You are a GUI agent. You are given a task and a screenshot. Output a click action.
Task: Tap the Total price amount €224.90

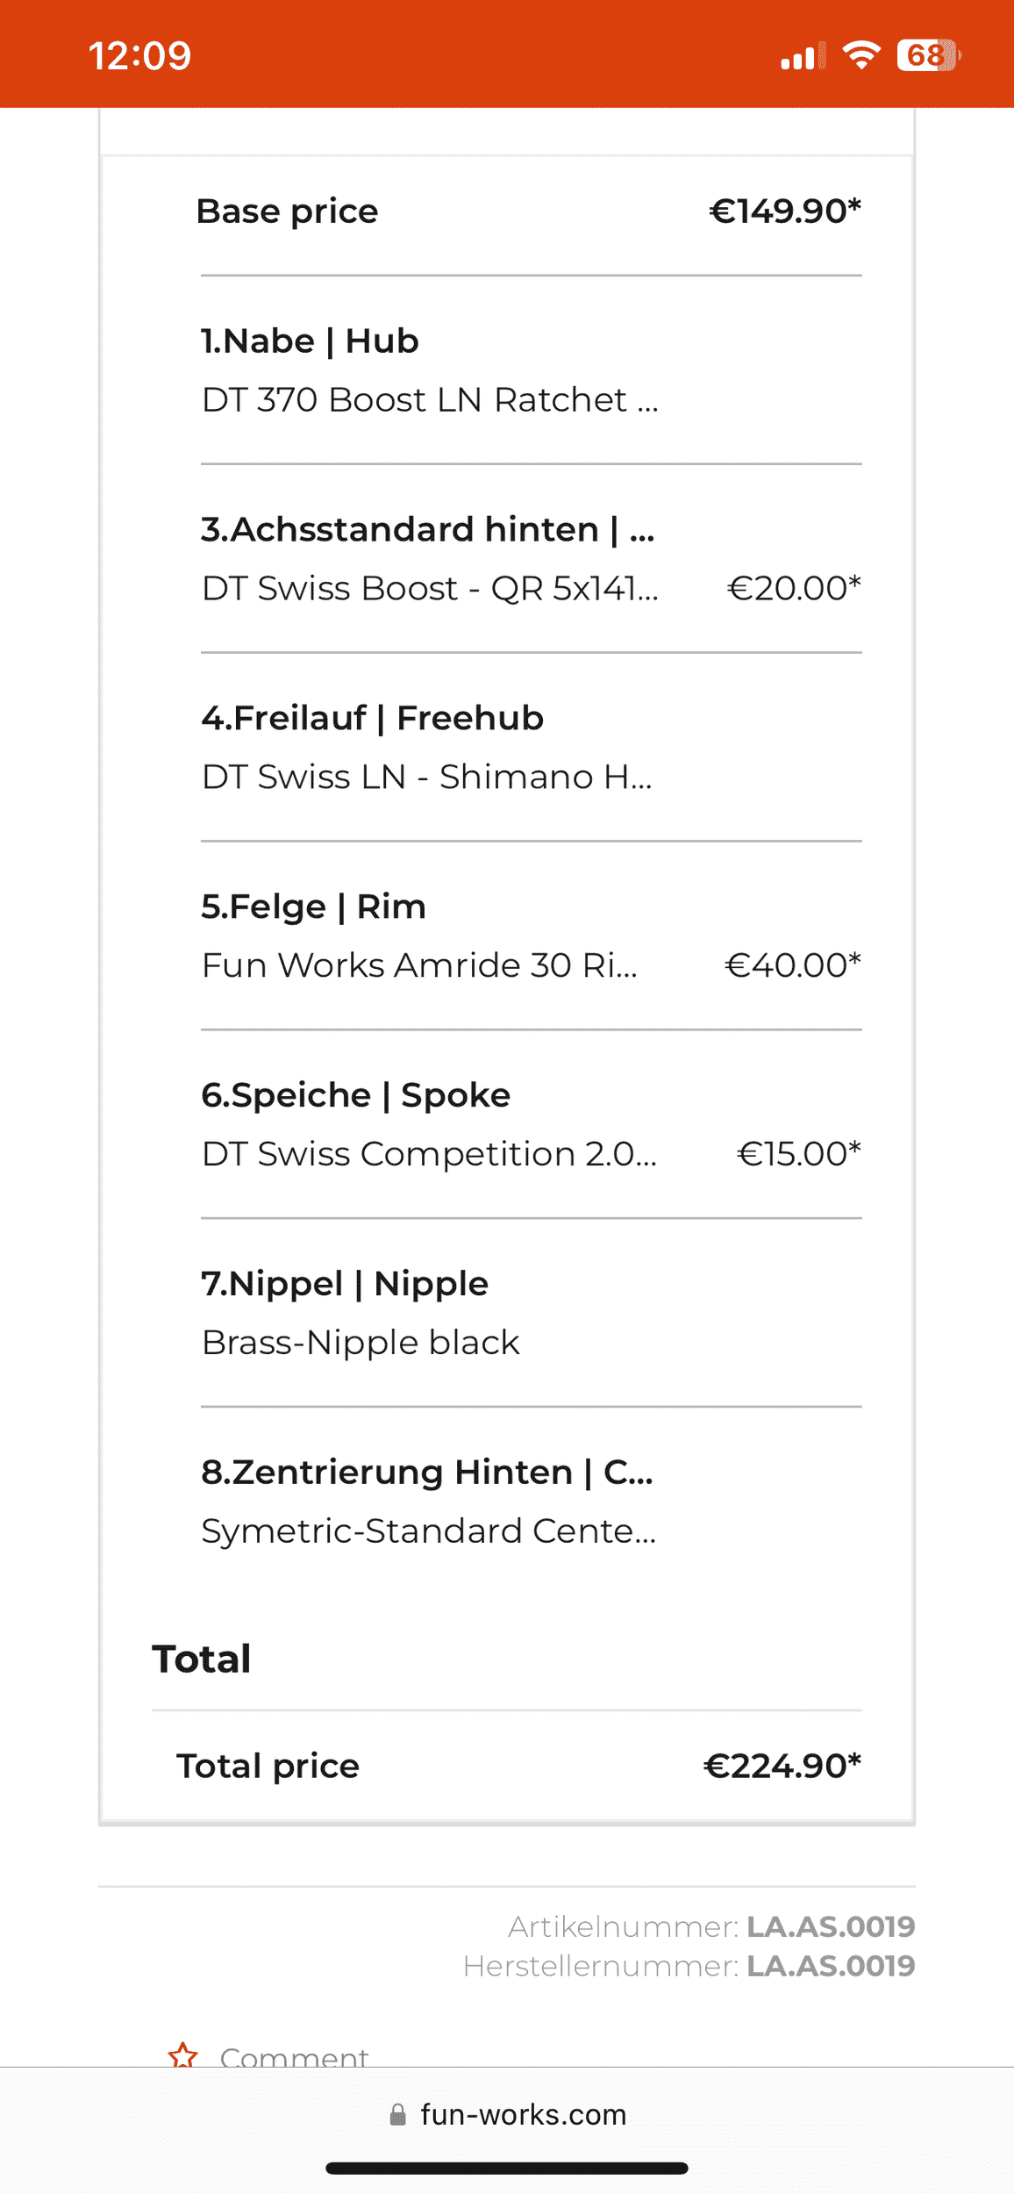(782, 1766)
